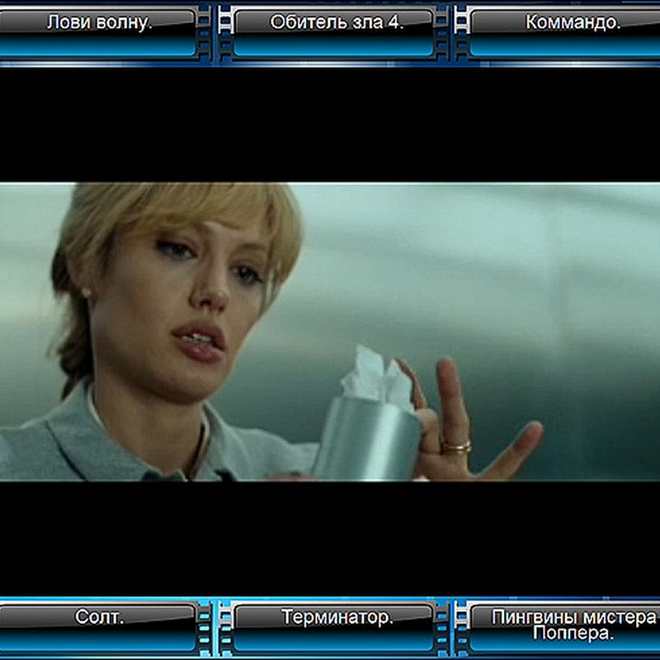Click the Солт movie preview image
The image size is (660, 660).
pyautogui.click(x=330, y=332)
